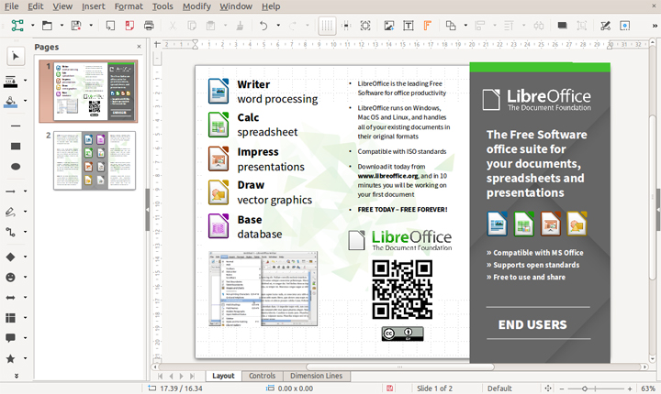Click the Default style status field
This screenshot has height=394, width=661.
(499, 389)
